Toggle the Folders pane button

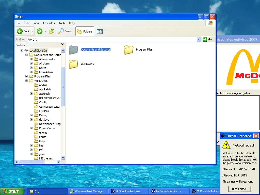click(85, 31)
